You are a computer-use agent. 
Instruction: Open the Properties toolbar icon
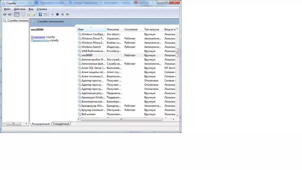(x=23, y=14)
